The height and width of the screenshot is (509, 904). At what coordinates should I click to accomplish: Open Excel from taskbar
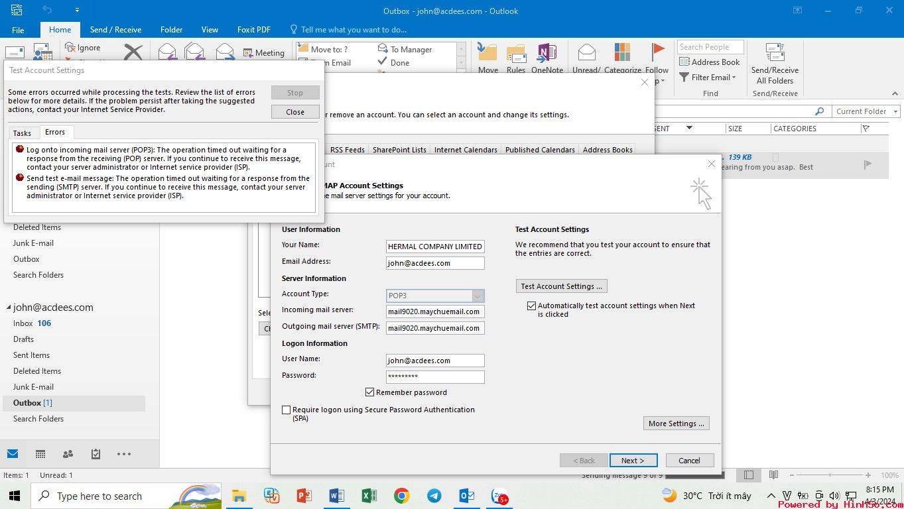point(369,496)
